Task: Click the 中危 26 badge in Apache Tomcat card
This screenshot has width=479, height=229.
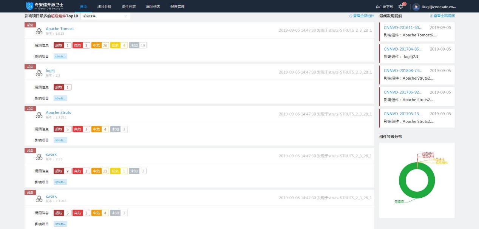Action: pos(100,45)
